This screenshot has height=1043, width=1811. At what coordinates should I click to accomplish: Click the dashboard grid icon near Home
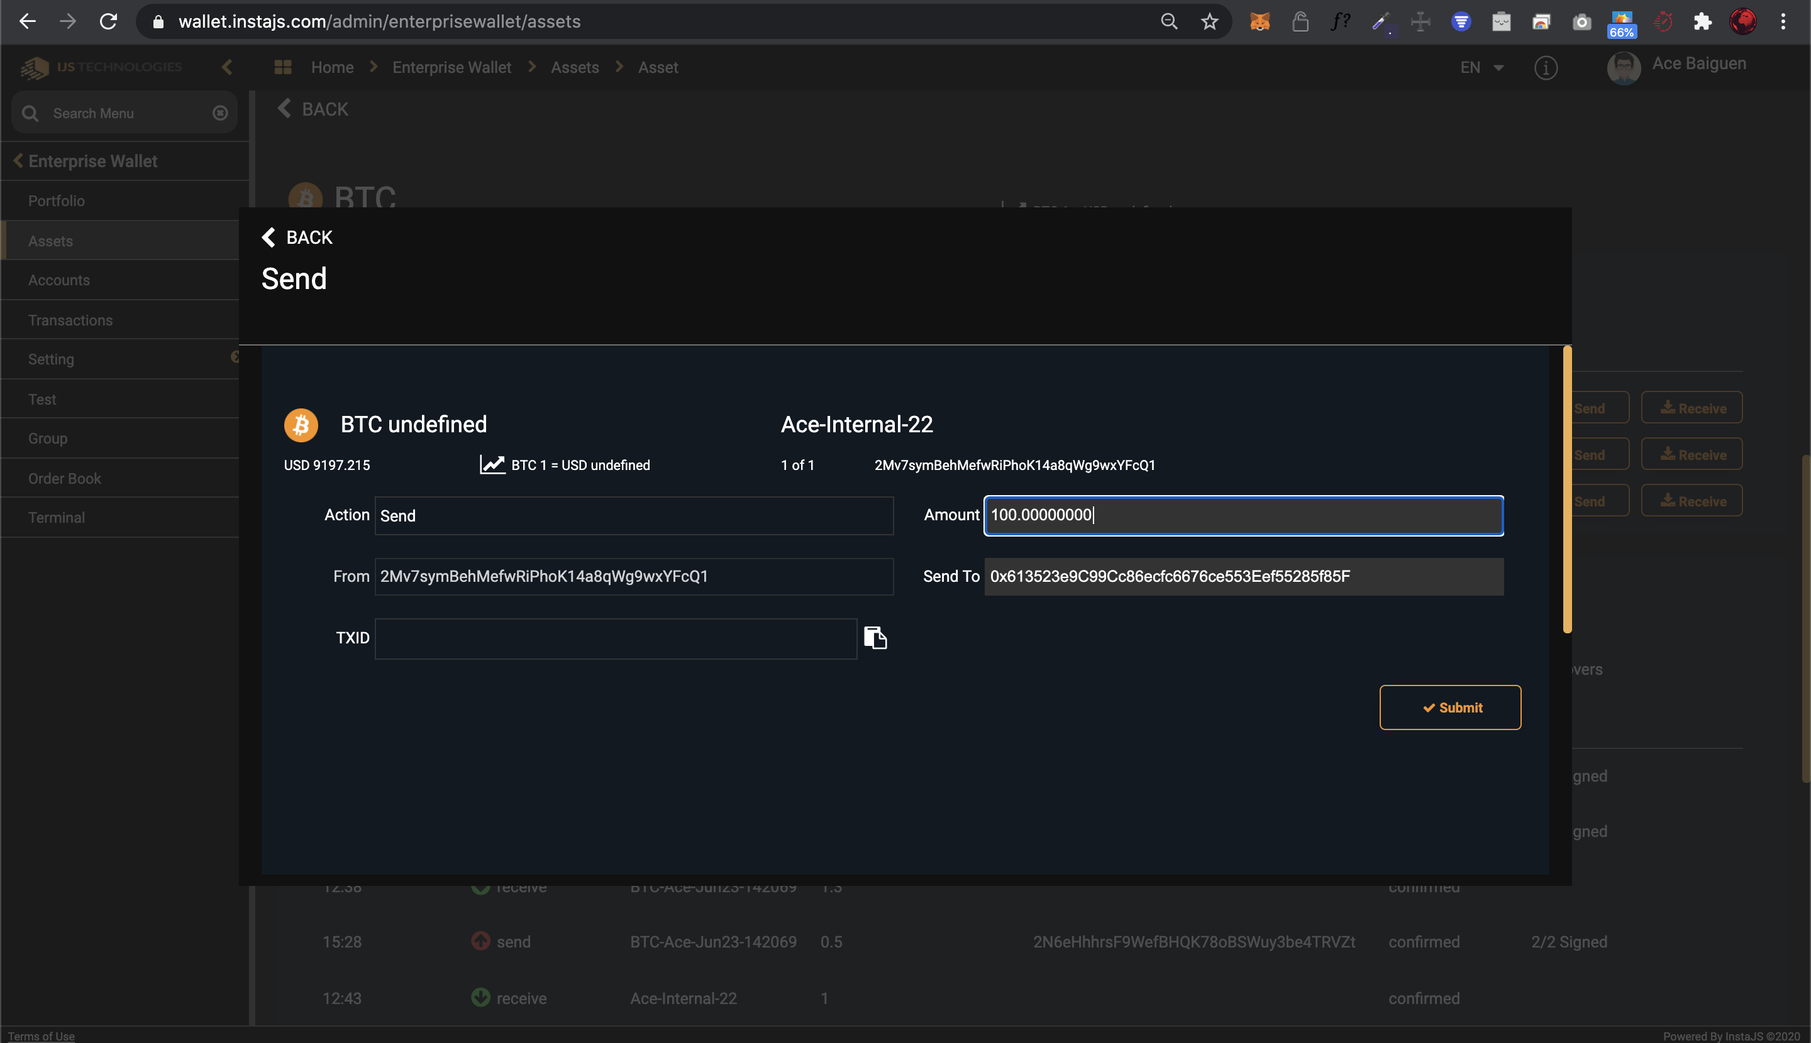click(x=282, y=67)
